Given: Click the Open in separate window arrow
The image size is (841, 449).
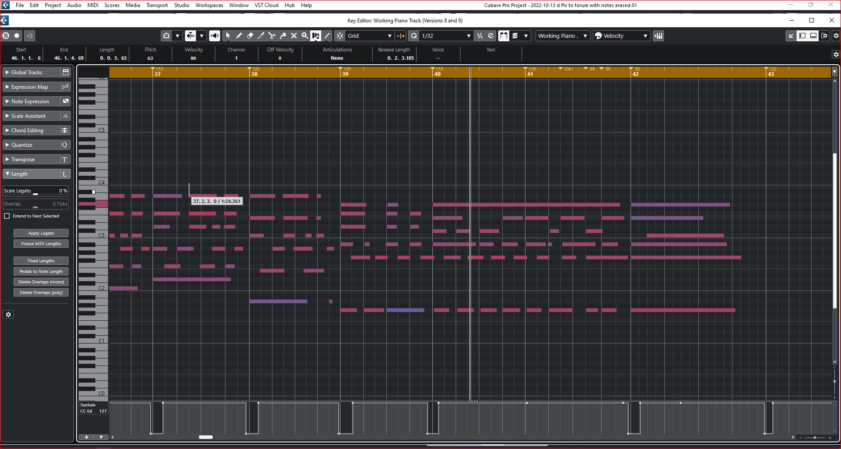Looking at the screenshot, I should tap(791, 36).
